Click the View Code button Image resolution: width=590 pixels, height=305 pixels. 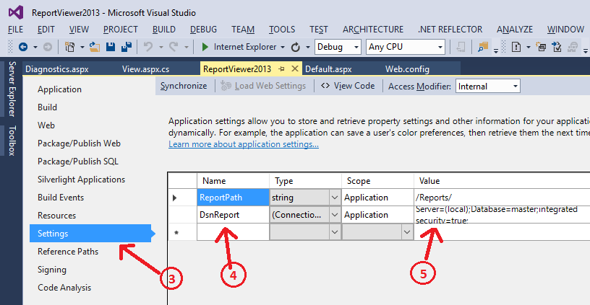tap(347, 86)
